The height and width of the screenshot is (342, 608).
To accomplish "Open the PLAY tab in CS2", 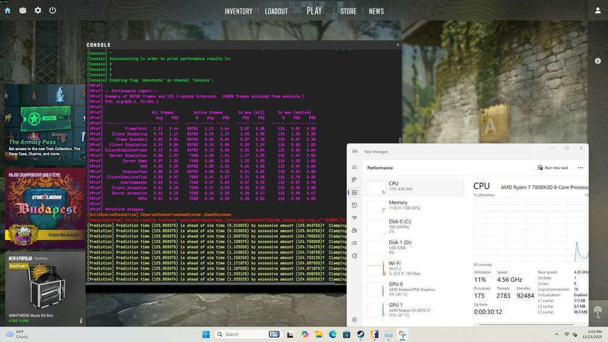I will [x=314, y=11].
